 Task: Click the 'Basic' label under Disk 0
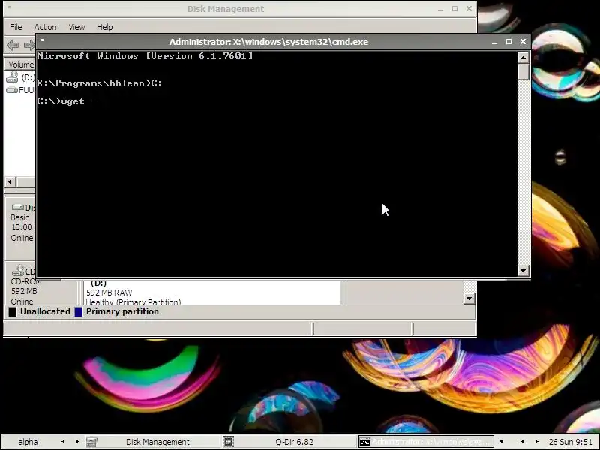20,217
